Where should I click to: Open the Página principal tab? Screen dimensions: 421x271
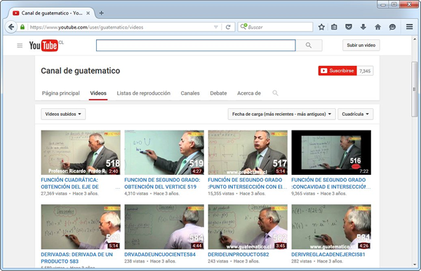pos(60,93)
